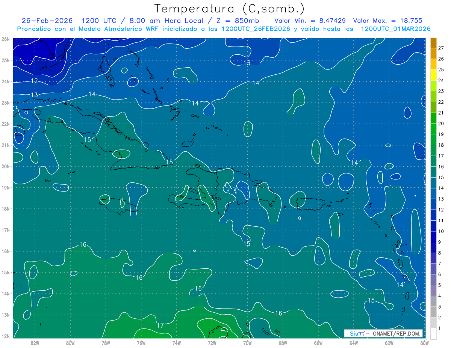This screenshot has height=348, width=451.
Task: Click the brown swatch above legend value 27
Action: 433,43
